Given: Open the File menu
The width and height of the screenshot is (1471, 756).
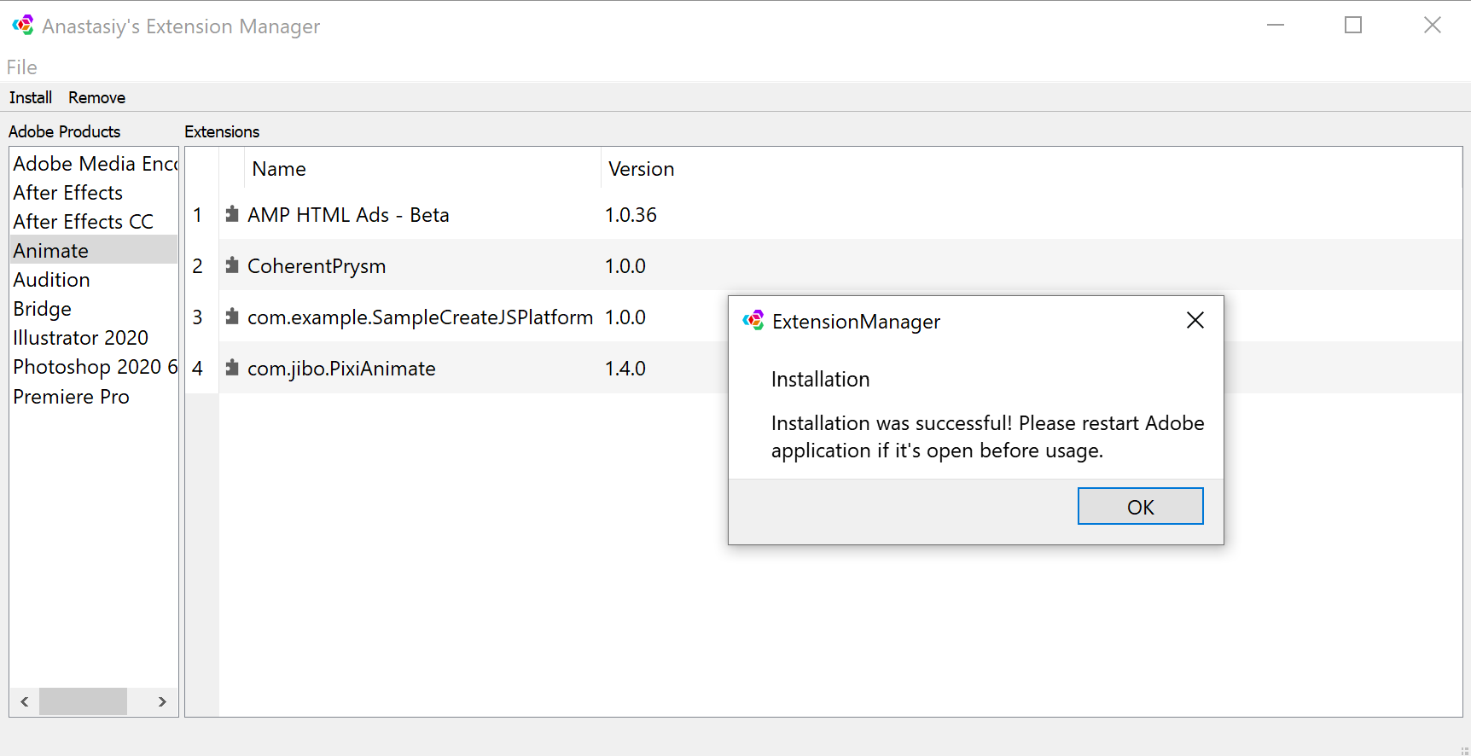Looking at the screenshot, I should coord(22,67).
